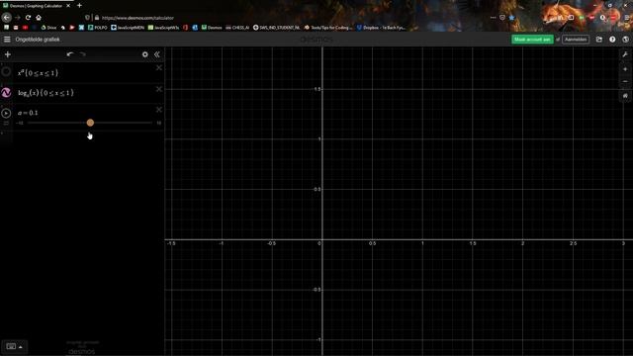This screenshot has width=633, height=356.
Task: Click the Aanmelden sign-in button
Action: pos(576,40)
